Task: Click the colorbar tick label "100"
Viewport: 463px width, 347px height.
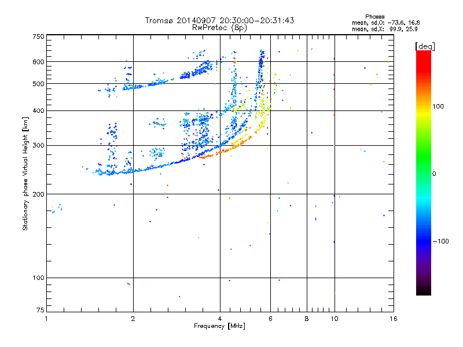Action: [438, 106]
